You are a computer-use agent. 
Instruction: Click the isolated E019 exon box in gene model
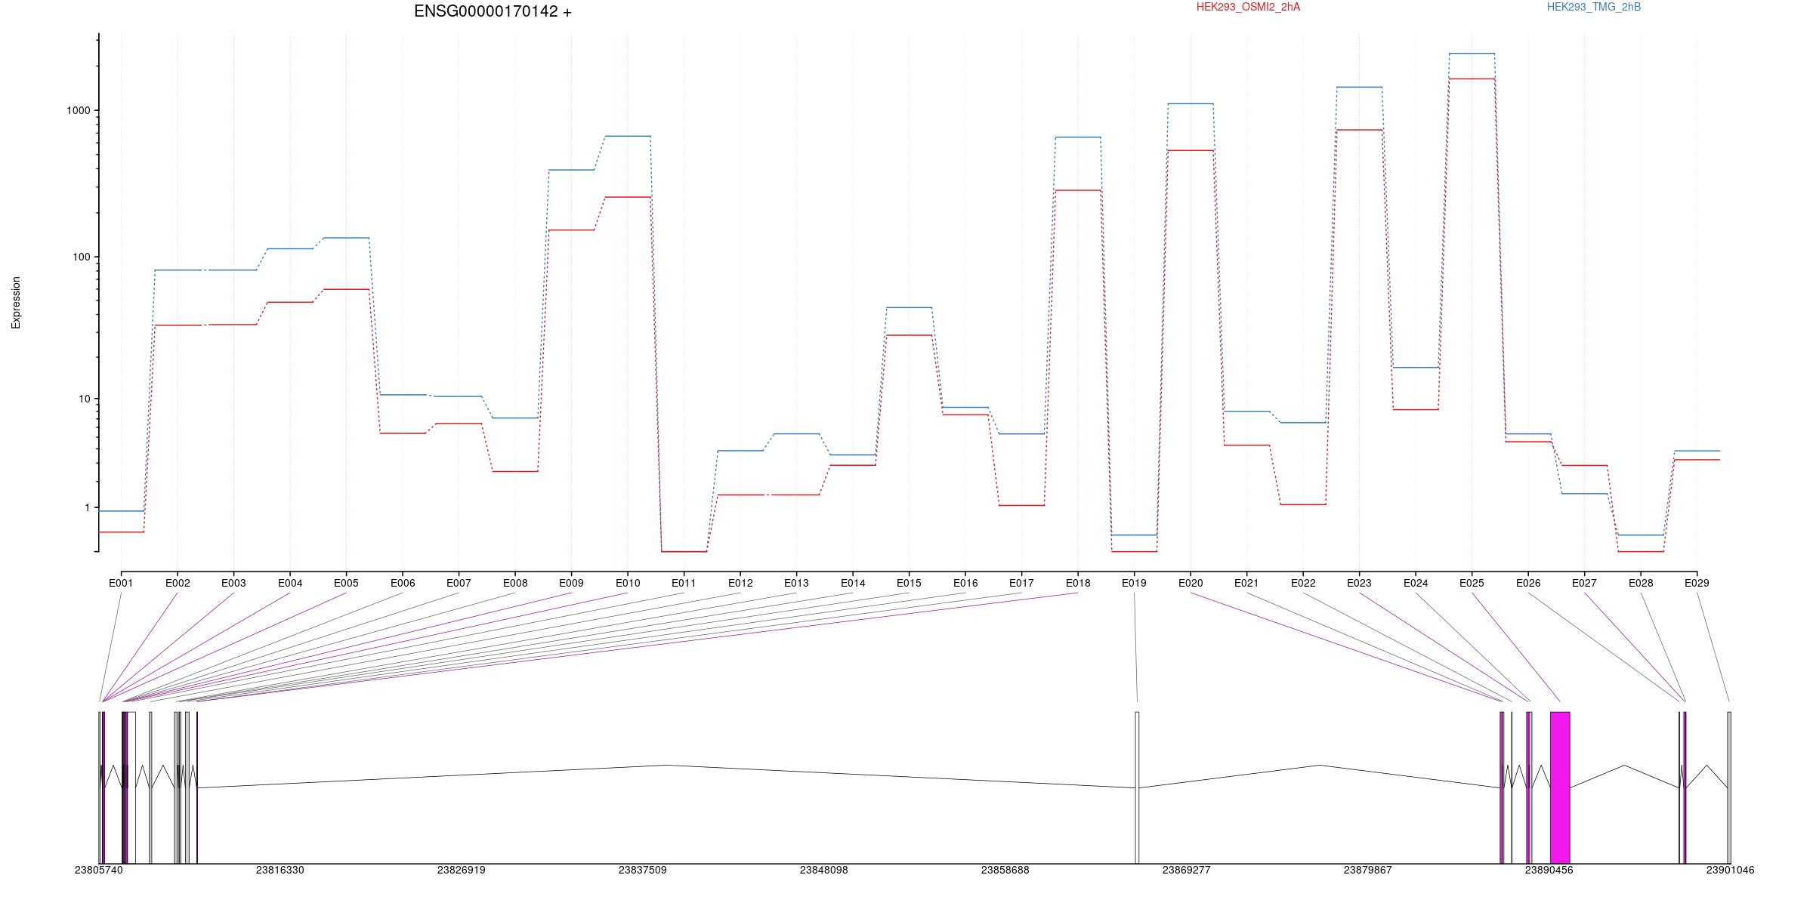point(1137,787)
